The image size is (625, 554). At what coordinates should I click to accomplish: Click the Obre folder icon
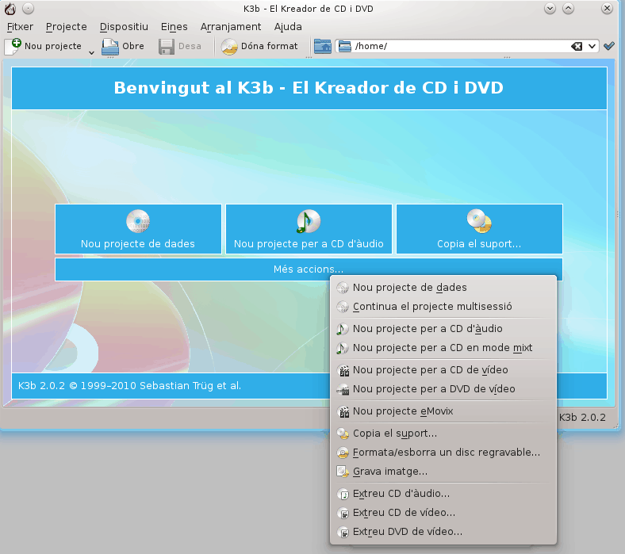click(110, 46)
